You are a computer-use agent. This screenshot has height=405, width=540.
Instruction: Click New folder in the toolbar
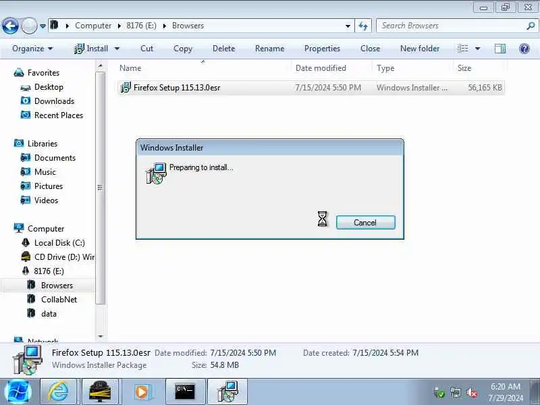tap(420, 49)
